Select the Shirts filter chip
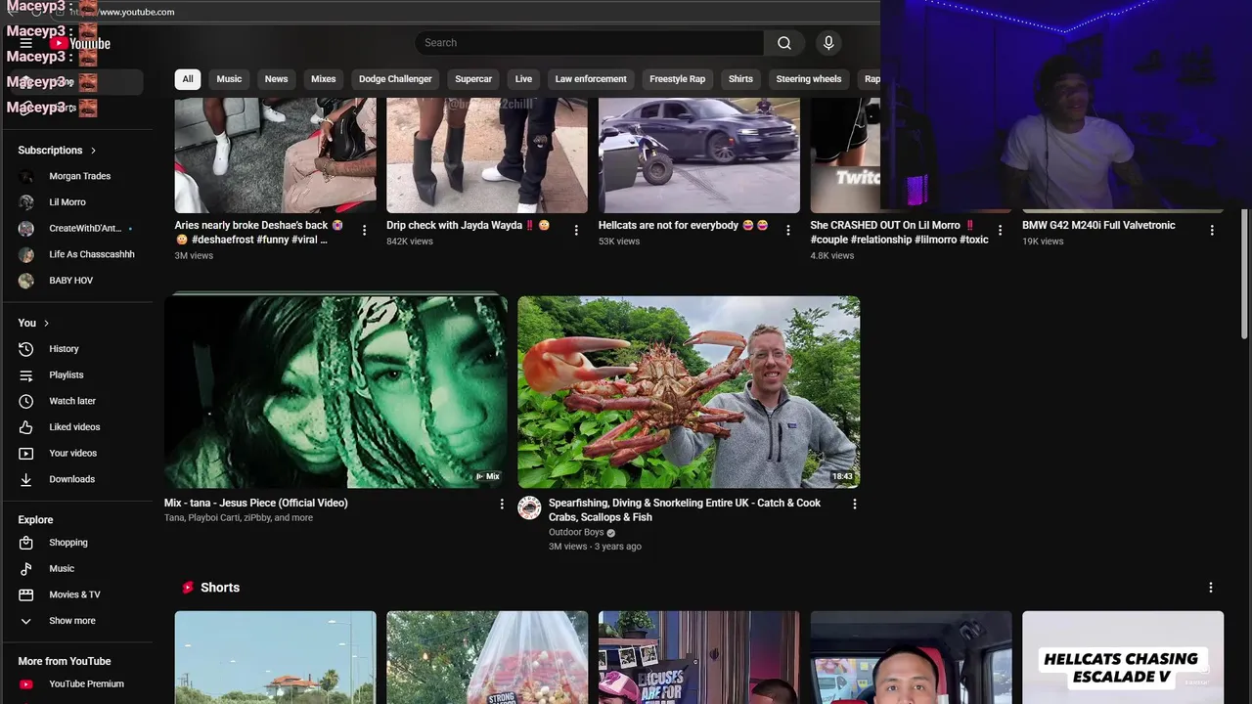 (x=740, y=79)
